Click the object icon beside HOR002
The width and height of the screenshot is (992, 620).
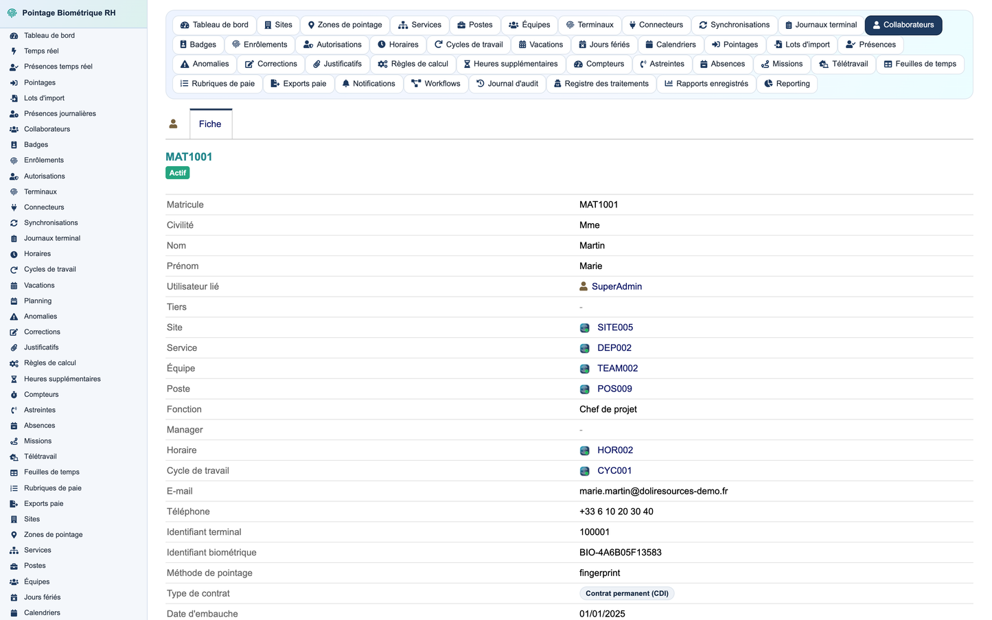(x=585, y=450)
